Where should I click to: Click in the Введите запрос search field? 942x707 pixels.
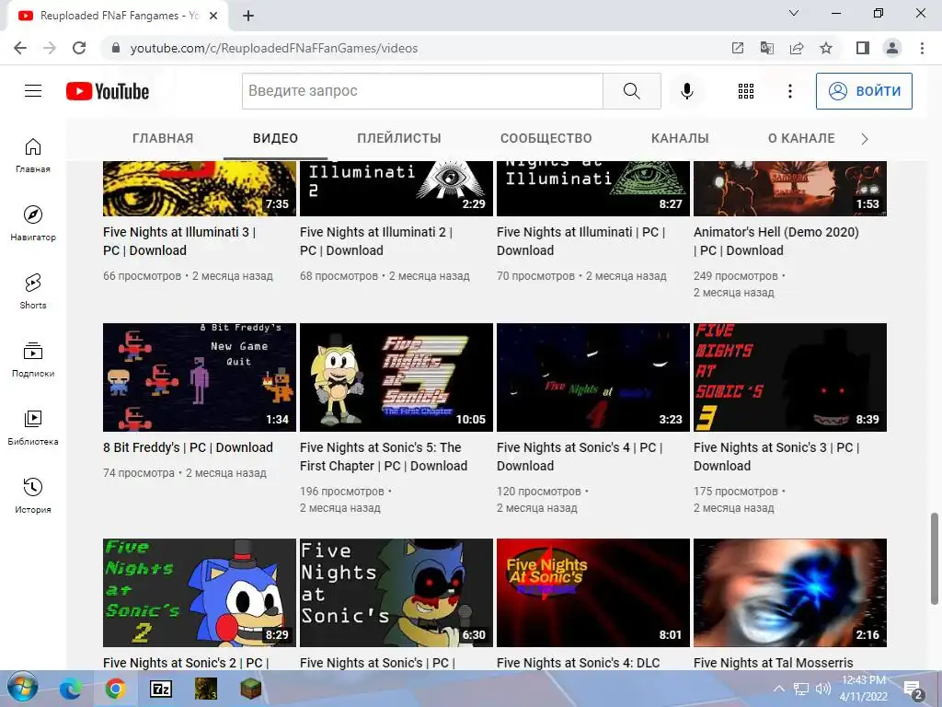tap(422, 91)
